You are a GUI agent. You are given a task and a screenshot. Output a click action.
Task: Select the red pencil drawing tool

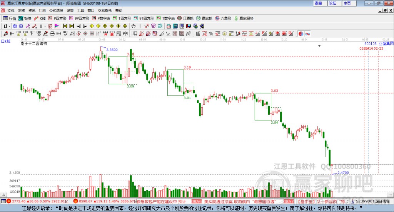(x=5, y=33)
